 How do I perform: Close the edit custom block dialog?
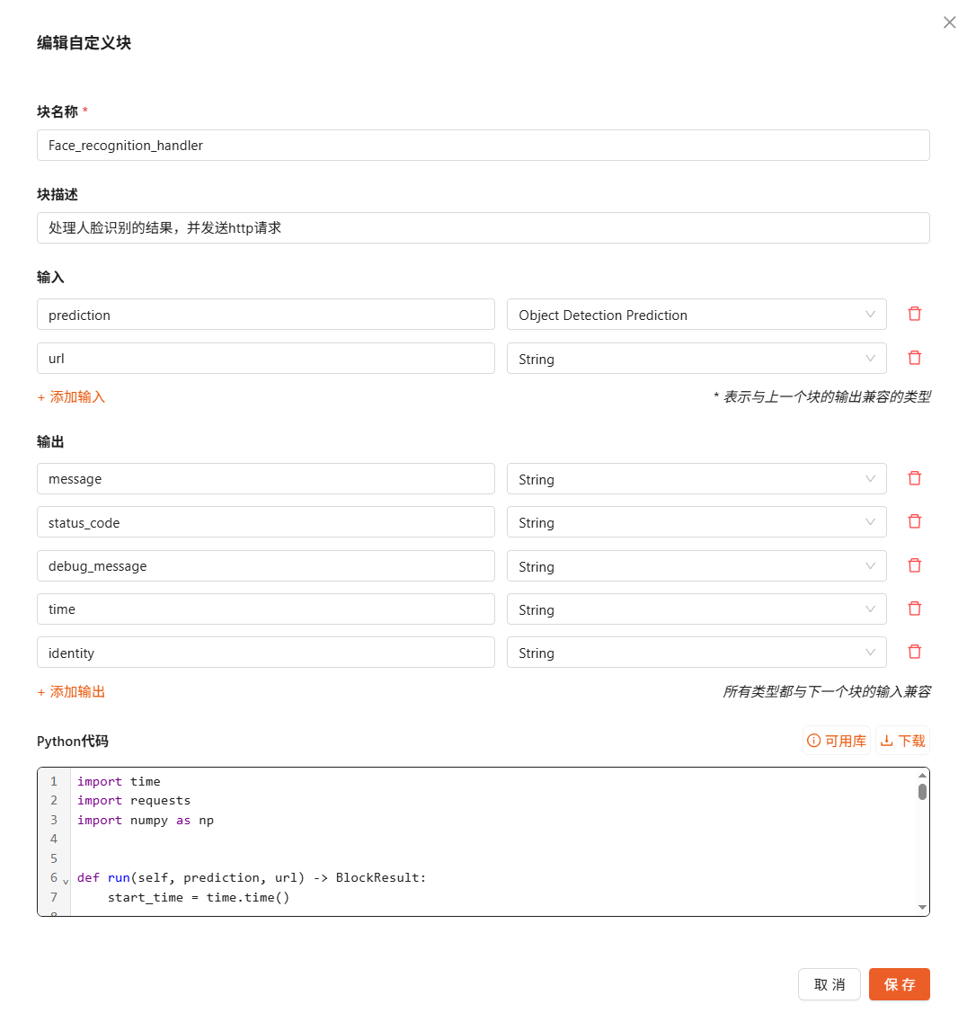click(949, 22)
